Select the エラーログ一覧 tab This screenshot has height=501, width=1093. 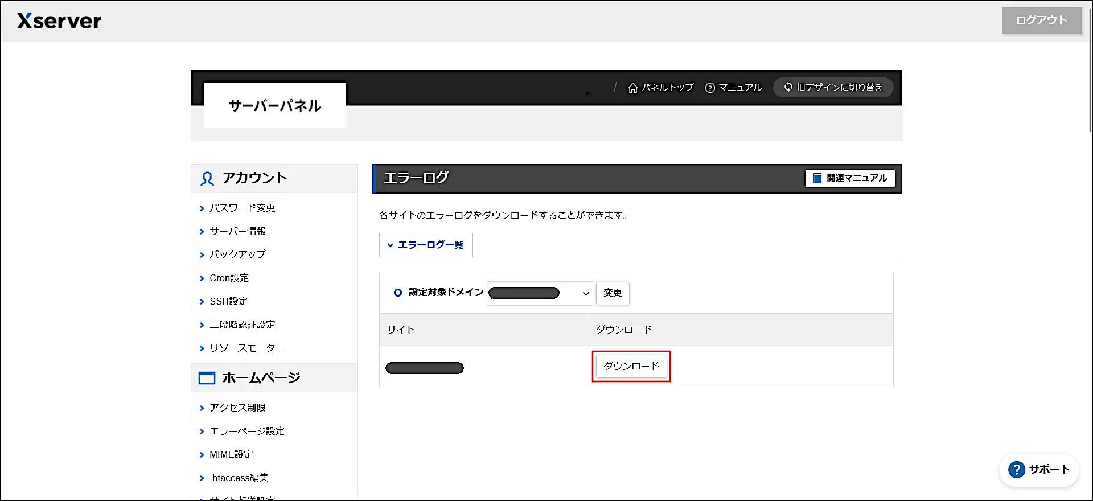tap(426, 245)
